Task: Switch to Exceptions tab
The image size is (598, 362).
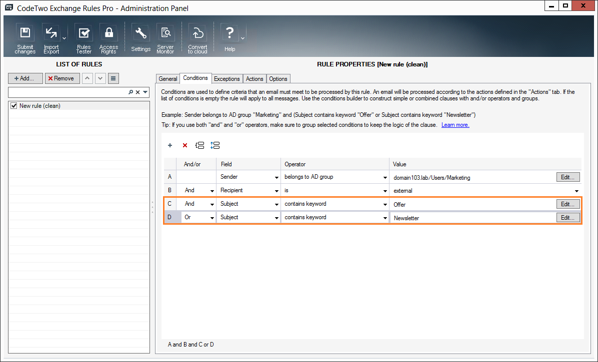Action: tap(226, 79)
